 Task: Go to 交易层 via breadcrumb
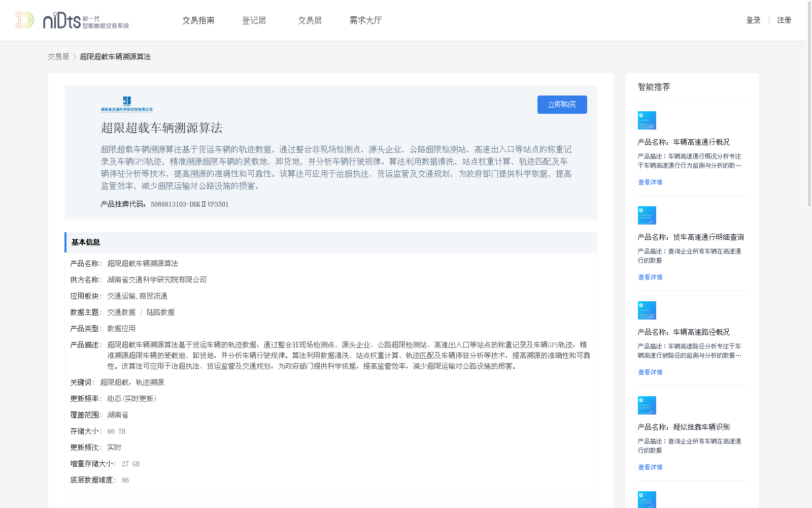[x=58, y=57]
